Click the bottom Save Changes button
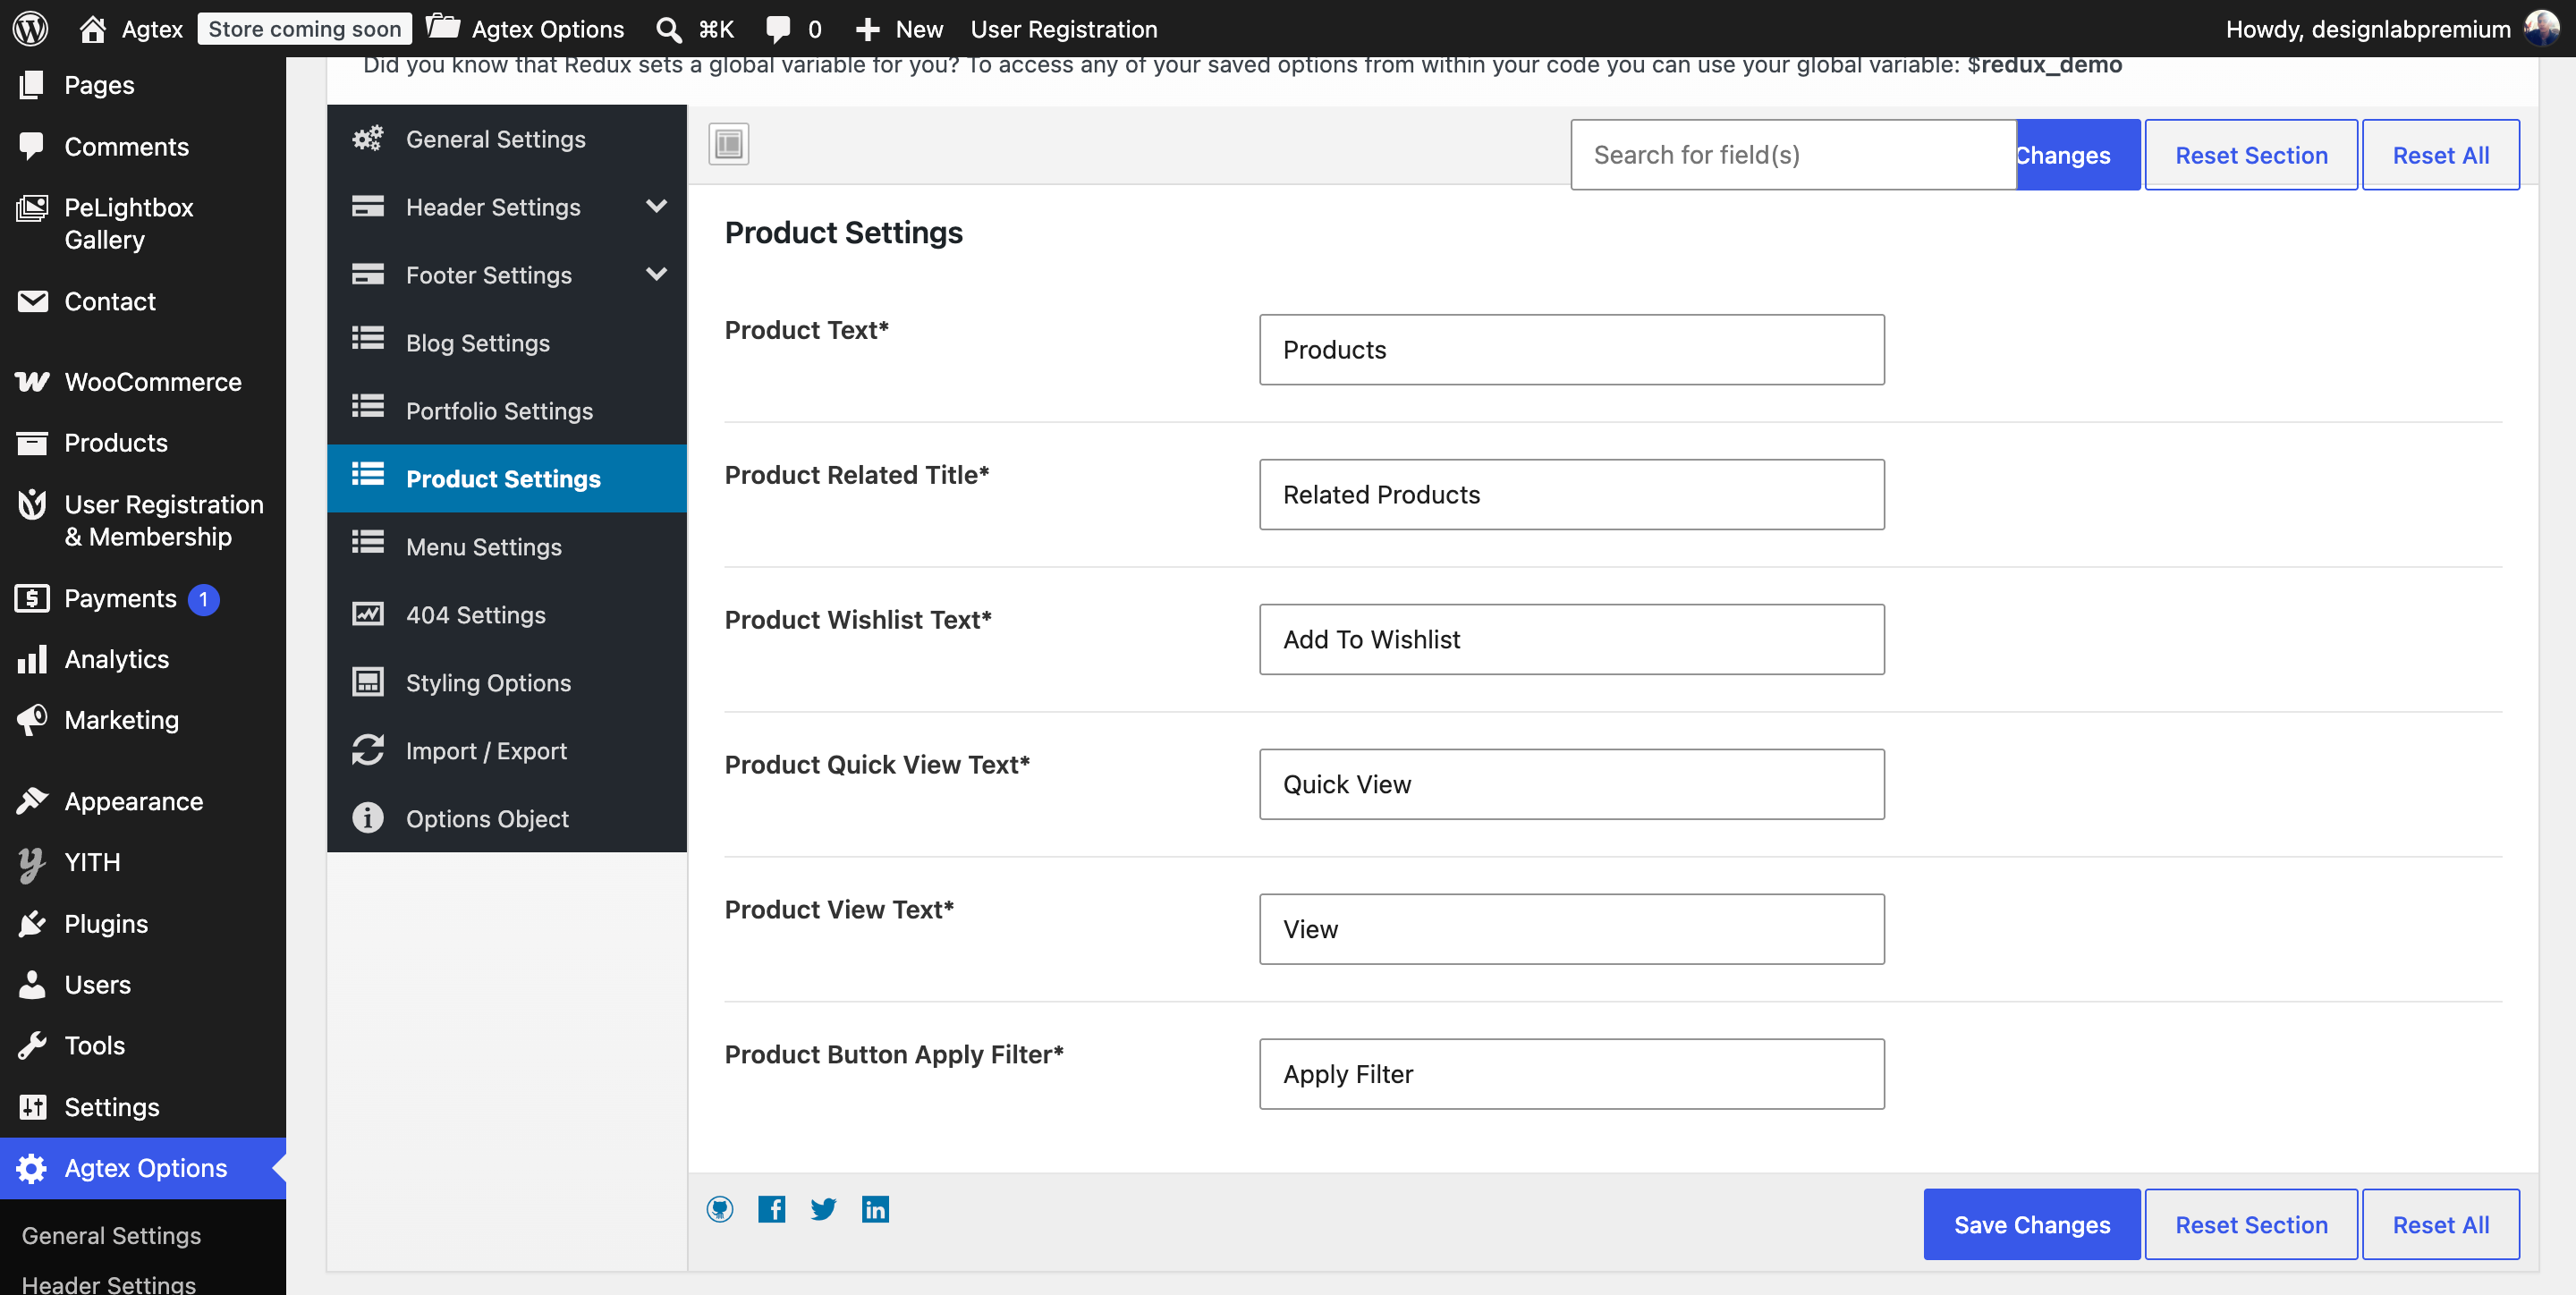The height and width of the screenshot is (1295, 2576). coord(2032,1224)
